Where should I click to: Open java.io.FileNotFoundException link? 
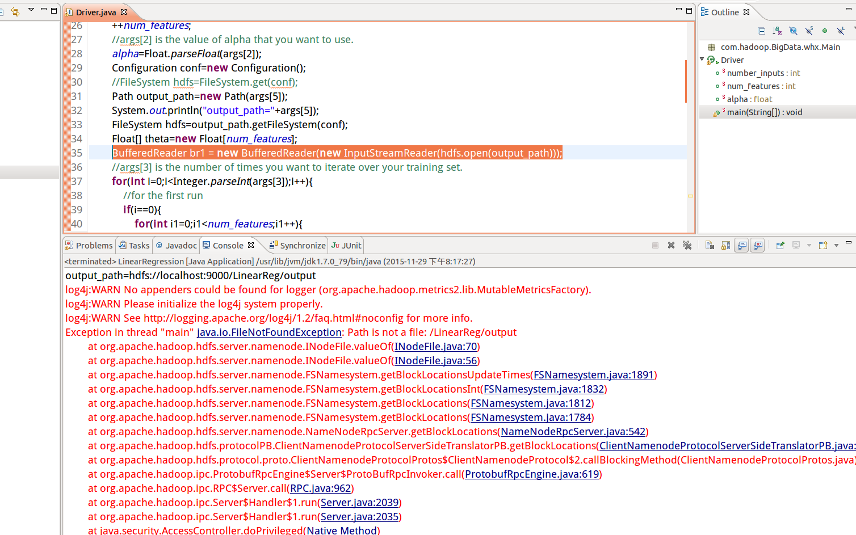[x=269, y=332]
